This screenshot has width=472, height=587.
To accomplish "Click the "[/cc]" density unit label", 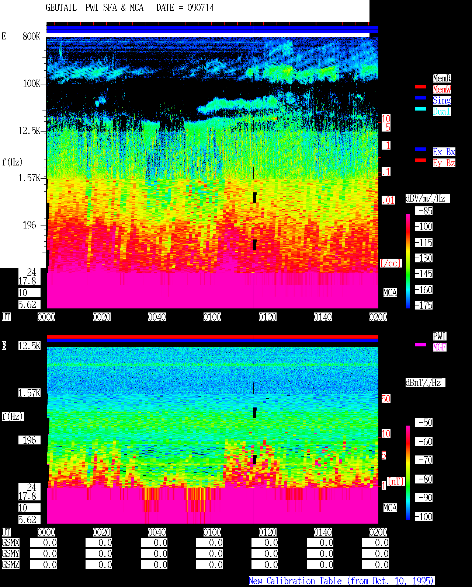I will pos(391,263).
